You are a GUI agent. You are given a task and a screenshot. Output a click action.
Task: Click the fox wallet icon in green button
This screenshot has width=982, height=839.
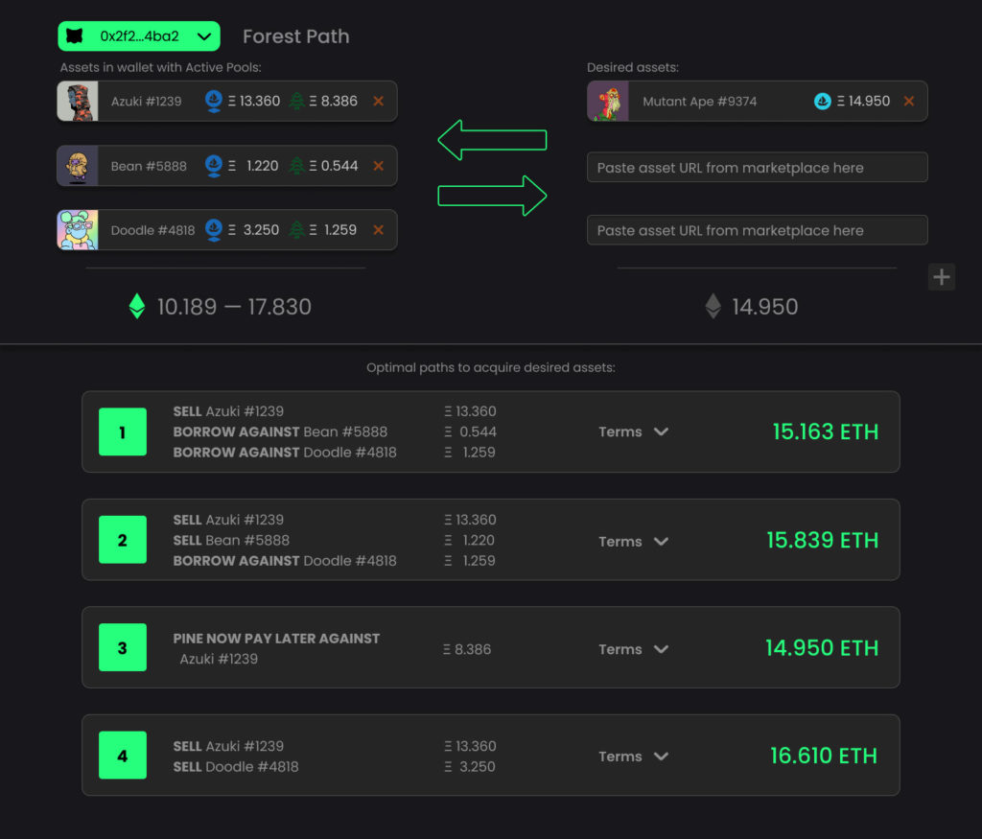(x=75, y=36)
